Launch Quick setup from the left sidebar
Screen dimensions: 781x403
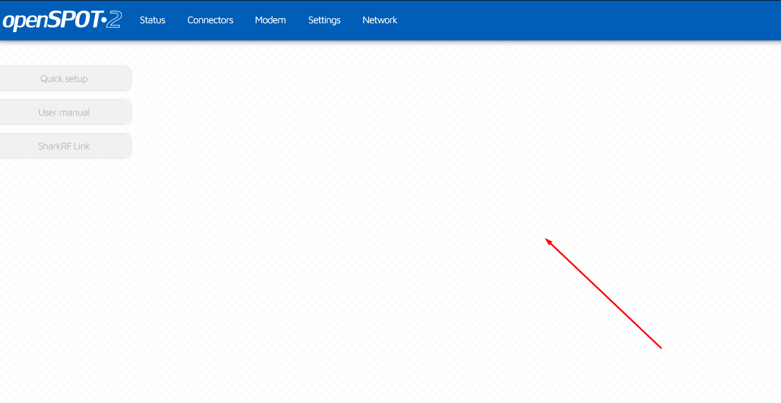tap(64, 79)
